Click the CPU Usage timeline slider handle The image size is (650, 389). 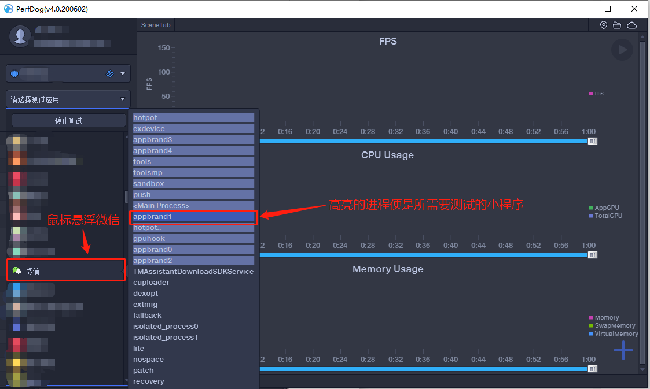point(593,255)
